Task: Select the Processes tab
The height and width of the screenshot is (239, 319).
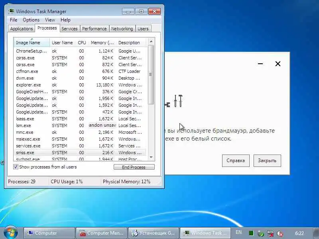Action: pyautogui.click(x=47, y=28)
